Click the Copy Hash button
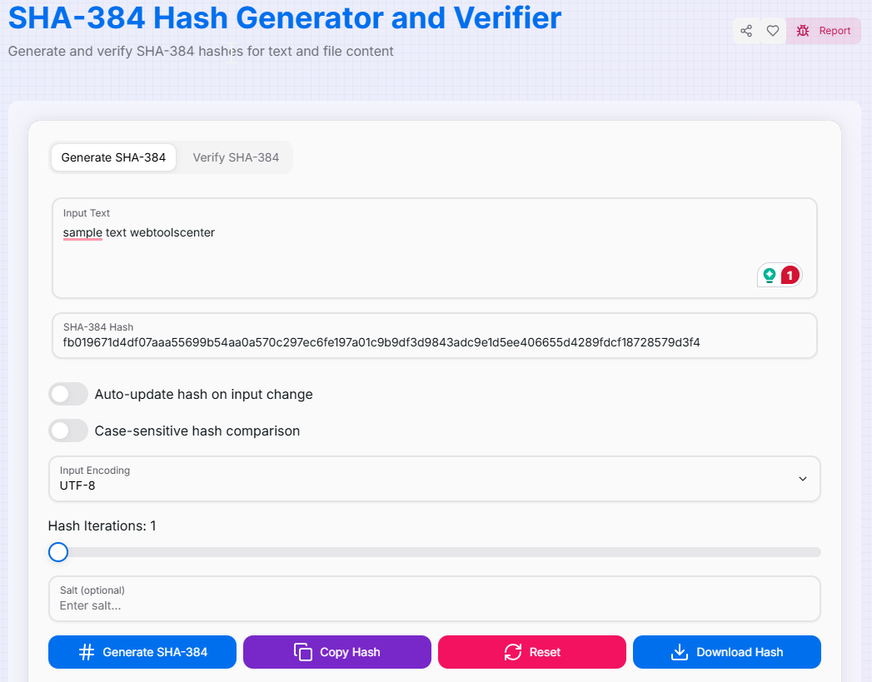Screen dimensions: 872x682 coord(336,652)
